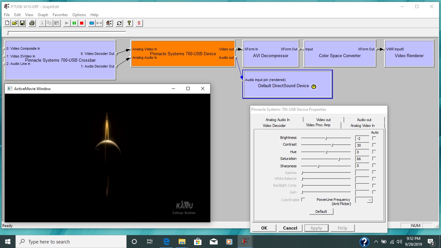
Task: Open the View menu
Action: click(x=29, y=15)
